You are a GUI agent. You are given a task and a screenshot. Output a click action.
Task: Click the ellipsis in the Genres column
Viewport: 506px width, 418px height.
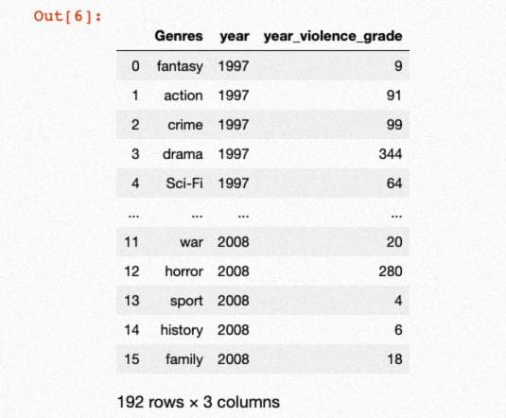(x=197, y=216)
